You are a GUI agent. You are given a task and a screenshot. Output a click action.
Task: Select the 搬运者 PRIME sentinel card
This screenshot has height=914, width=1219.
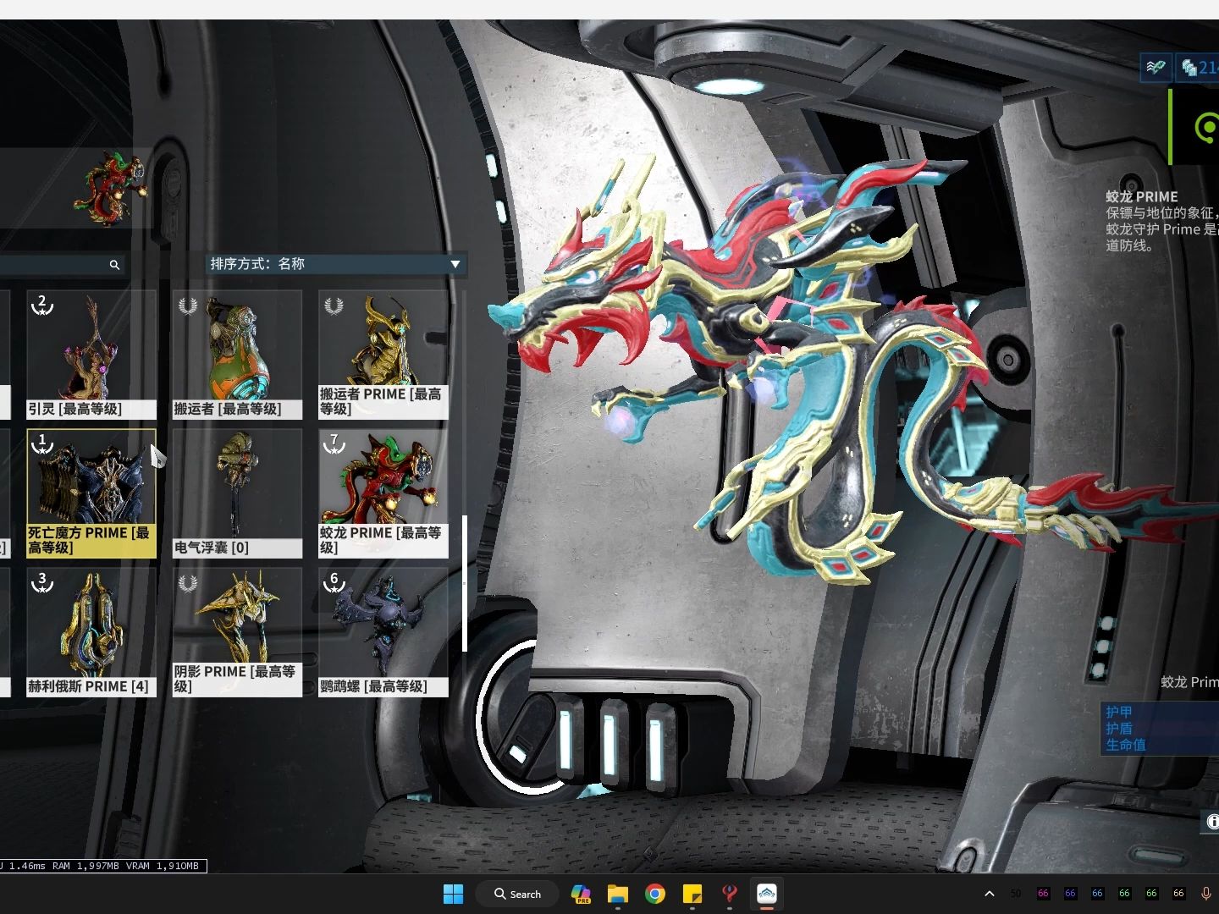pos(383,355)
